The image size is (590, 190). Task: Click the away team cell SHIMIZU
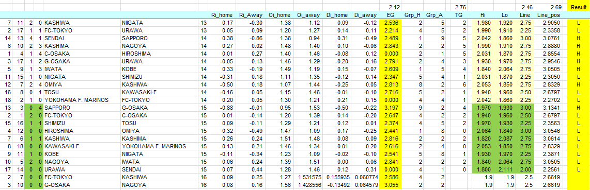pos(160,77)
